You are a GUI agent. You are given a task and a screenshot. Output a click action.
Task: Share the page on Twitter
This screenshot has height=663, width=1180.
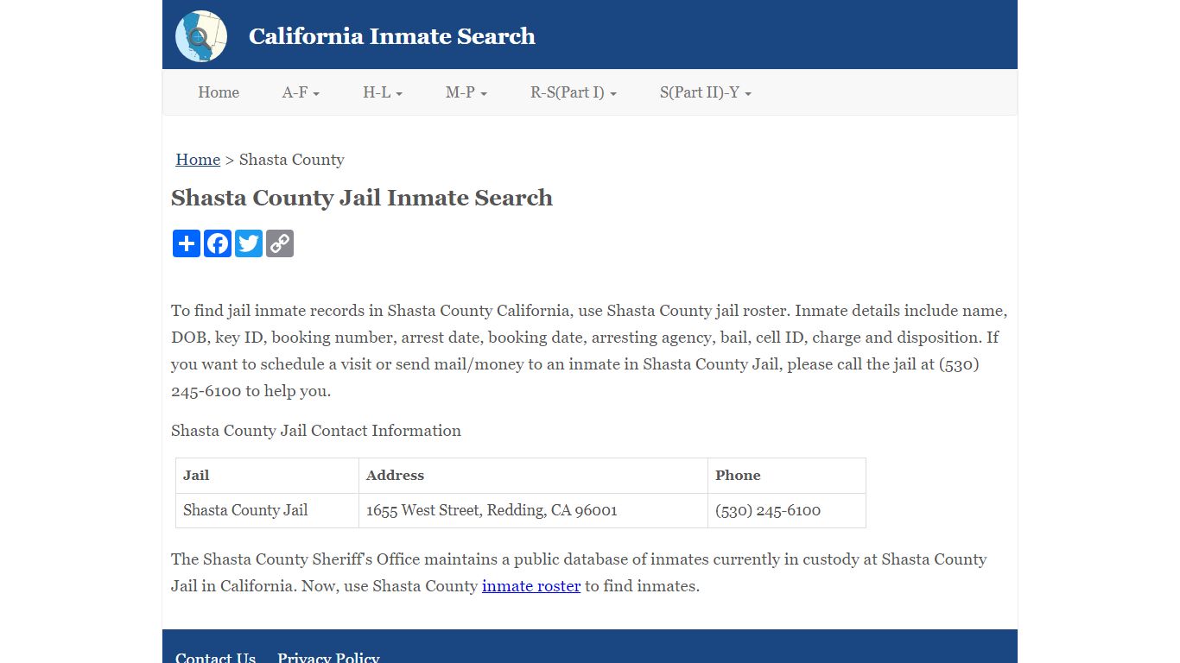click(x=249, y=243)
